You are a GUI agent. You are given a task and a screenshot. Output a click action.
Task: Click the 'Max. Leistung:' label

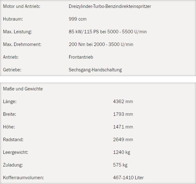[x=17, y=32]
